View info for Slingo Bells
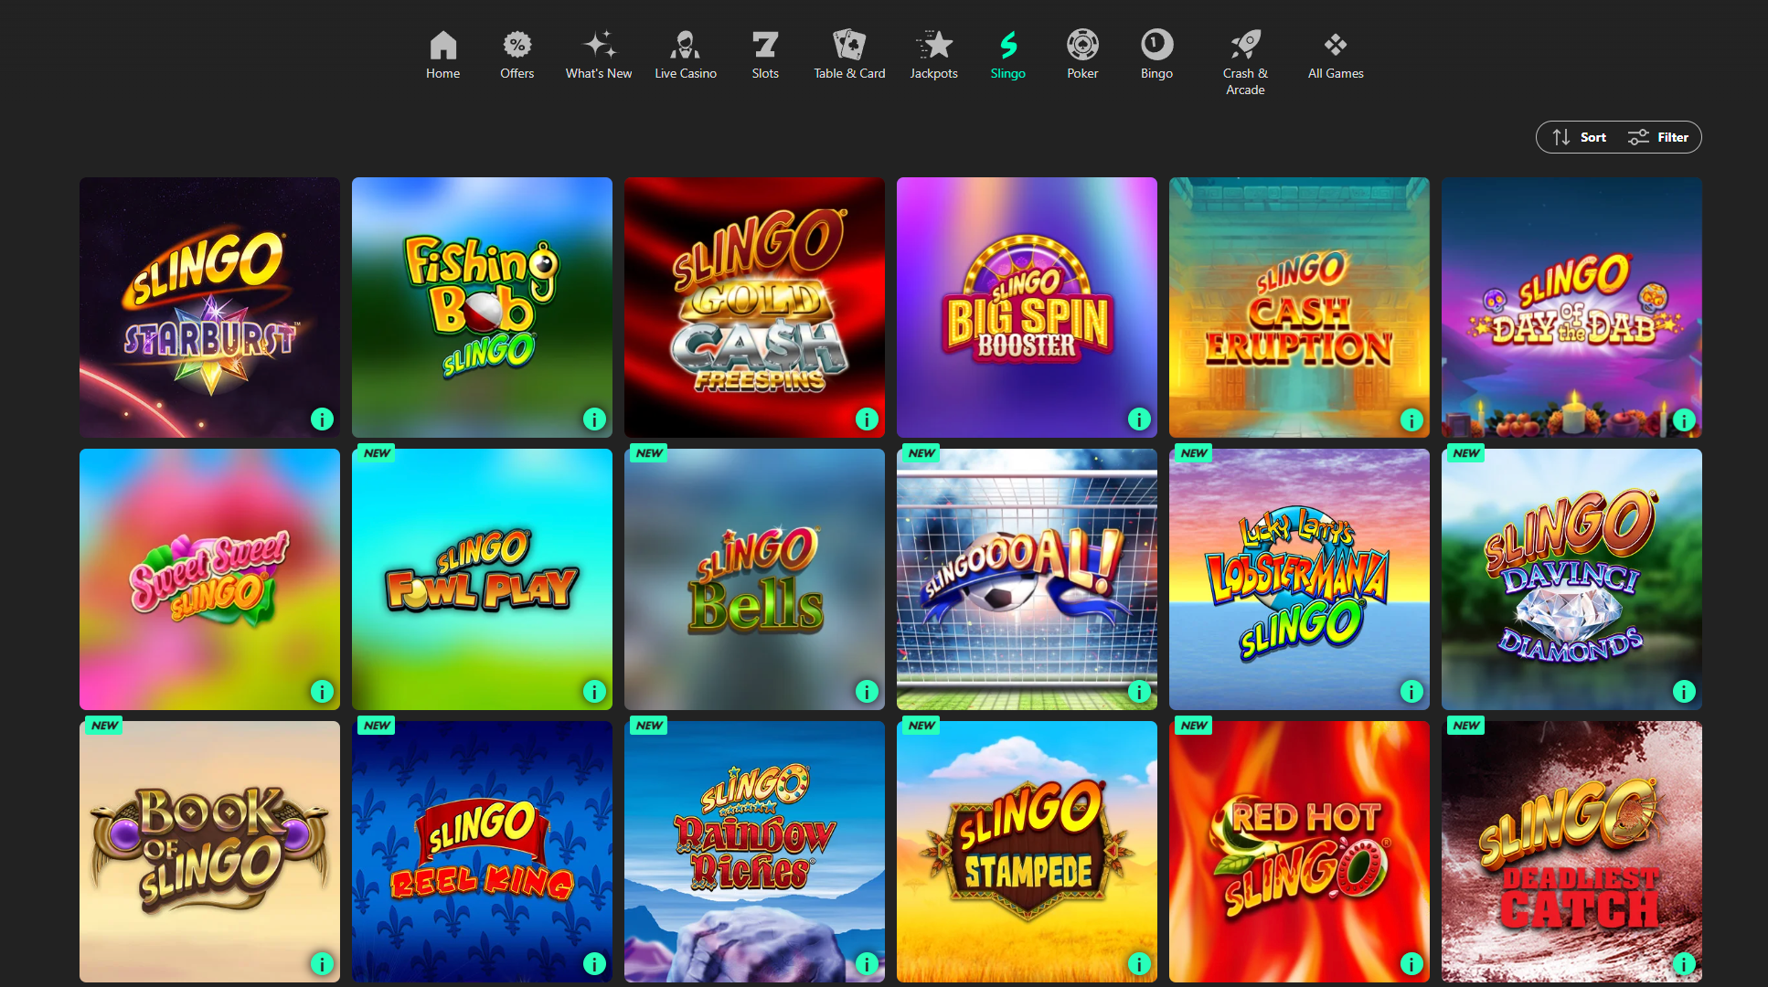Viewport: 1768px width, 987px height. (867, 692)
